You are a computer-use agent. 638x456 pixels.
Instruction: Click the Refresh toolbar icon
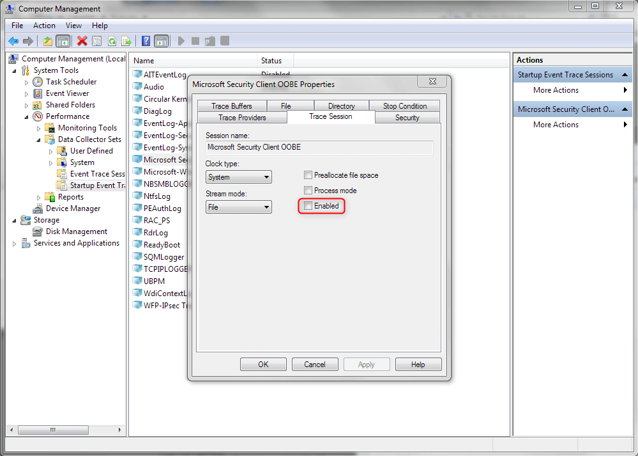point(112,41)
